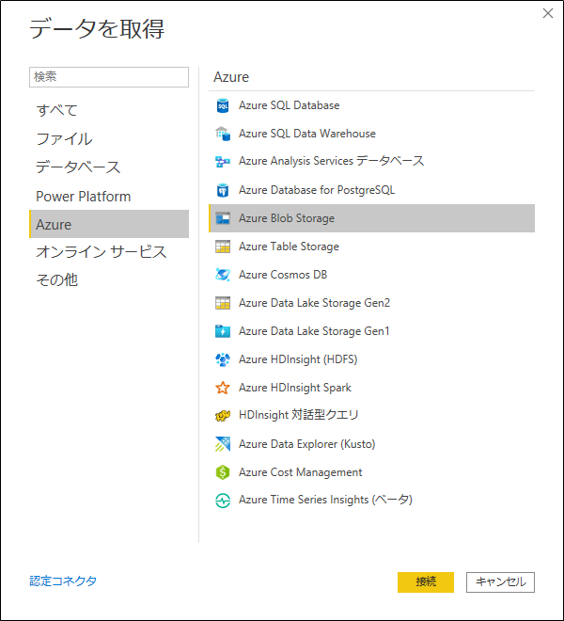Click the Time Series Insights icon
Viewport: 564px width, 621px height.
[223, 501]
